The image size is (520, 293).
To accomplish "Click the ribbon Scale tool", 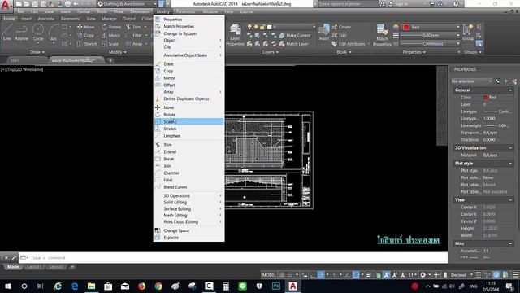I will tap(110, 43).
